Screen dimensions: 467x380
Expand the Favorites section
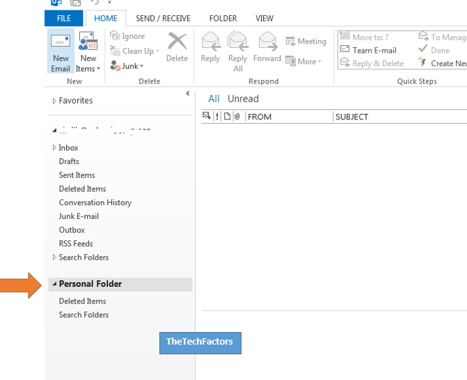[x=54, y=101]
